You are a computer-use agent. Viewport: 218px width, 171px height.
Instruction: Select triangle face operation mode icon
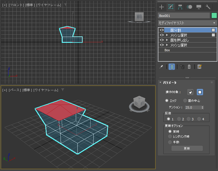click(x=190, y=92)
